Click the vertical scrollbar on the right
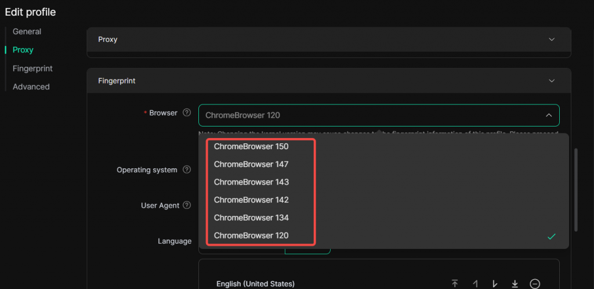The width and height of the screenshot is (594, 289). [x=576, y=190]
